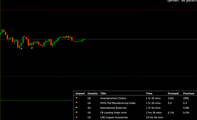
Task: Click the US country cell for Philly Fed
Action: point(89,103)
